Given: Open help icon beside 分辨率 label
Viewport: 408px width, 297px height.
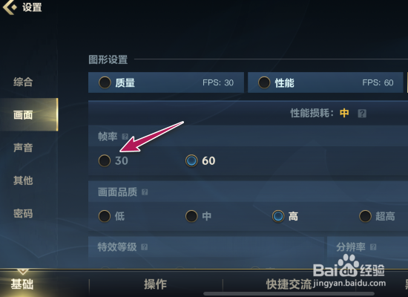Looking at the screenshot, I should (373, 247).
